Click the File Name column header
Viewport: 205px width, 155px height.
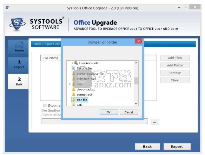coord(50,58)
